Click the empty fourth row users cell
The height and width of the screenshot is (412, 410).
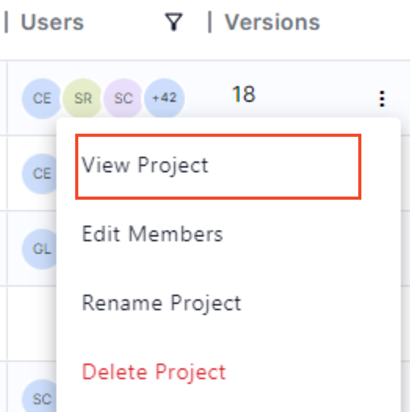click(32, 324)
